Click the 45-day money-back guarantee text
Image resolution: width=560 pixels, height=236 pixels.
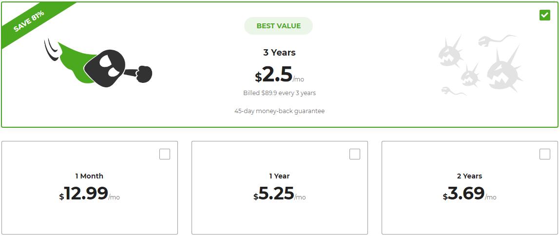[x=279, y=111]
